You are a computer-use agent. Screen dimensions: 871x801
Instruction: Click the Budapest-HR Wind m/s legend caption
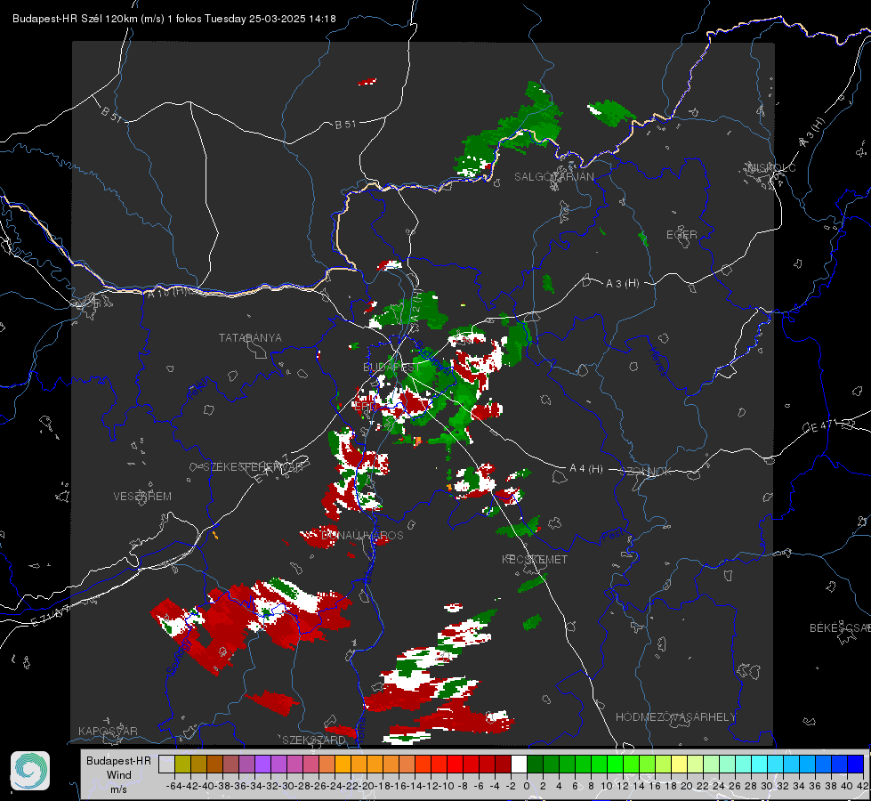[x=119, y=774]
